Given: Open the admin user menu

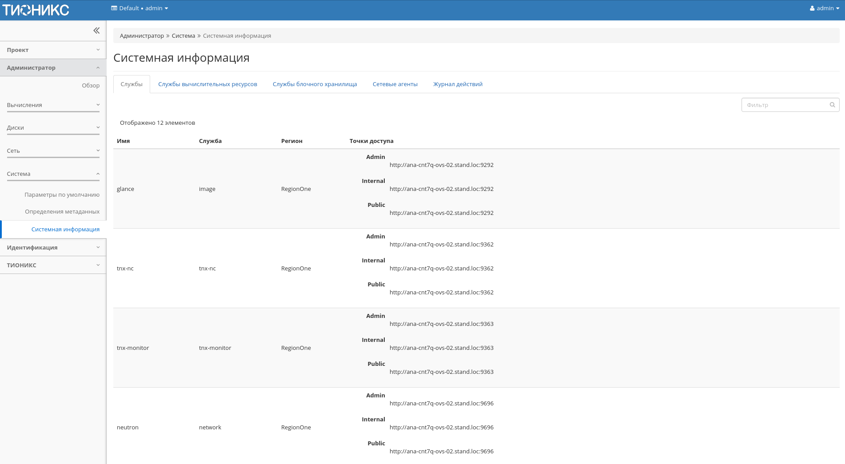Looking at the screenshot, I should pos(824,8).
